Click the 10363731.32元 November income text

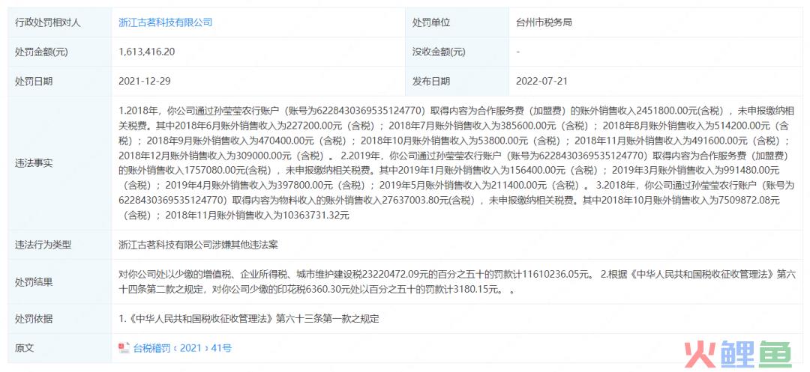pos(316,216)
